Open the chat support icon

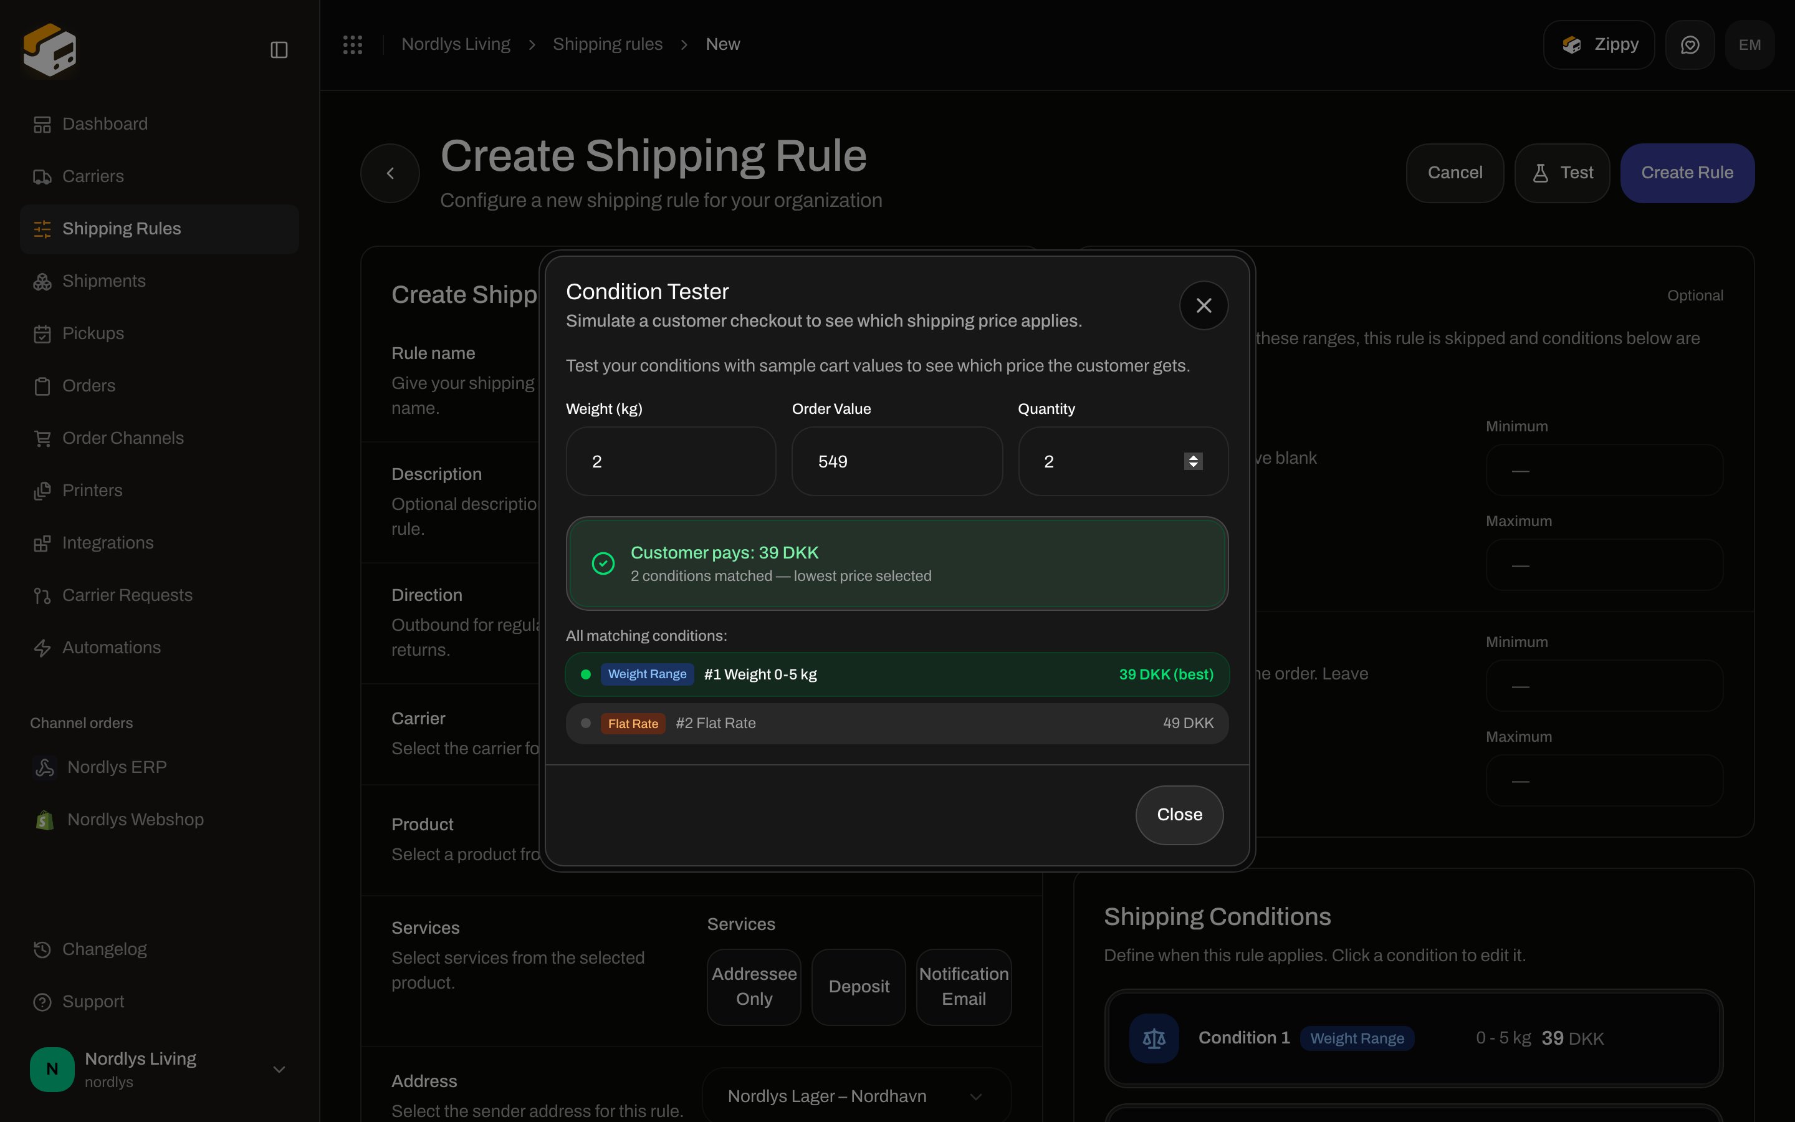(x=1690, y=46)
